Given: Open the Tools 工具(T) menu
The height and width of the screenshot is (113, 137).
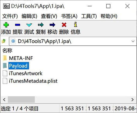Looking at the screenshot, I should [89, 16].
